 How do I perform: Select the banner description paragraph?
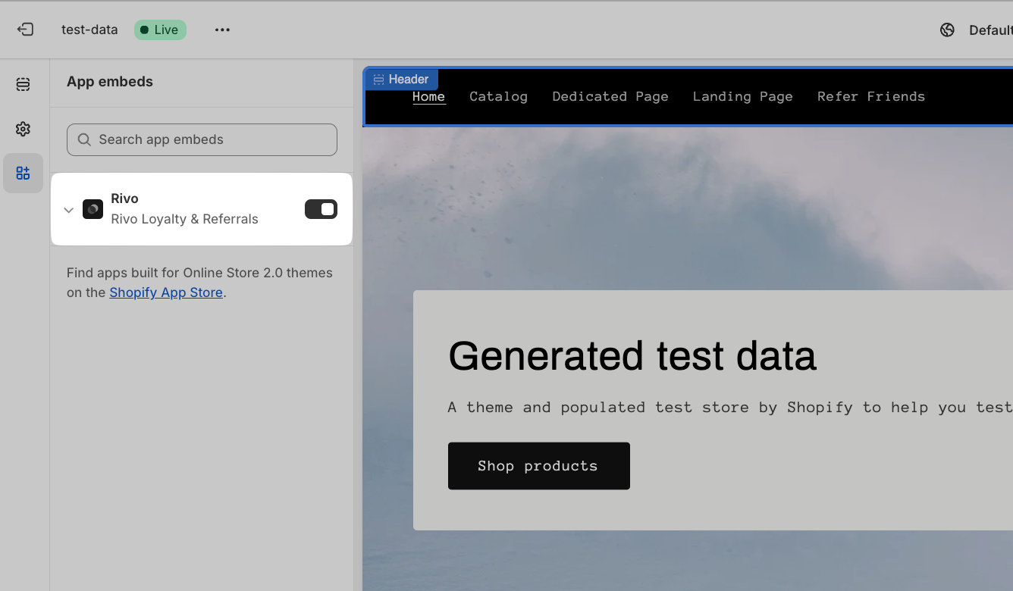coord(730,407)
